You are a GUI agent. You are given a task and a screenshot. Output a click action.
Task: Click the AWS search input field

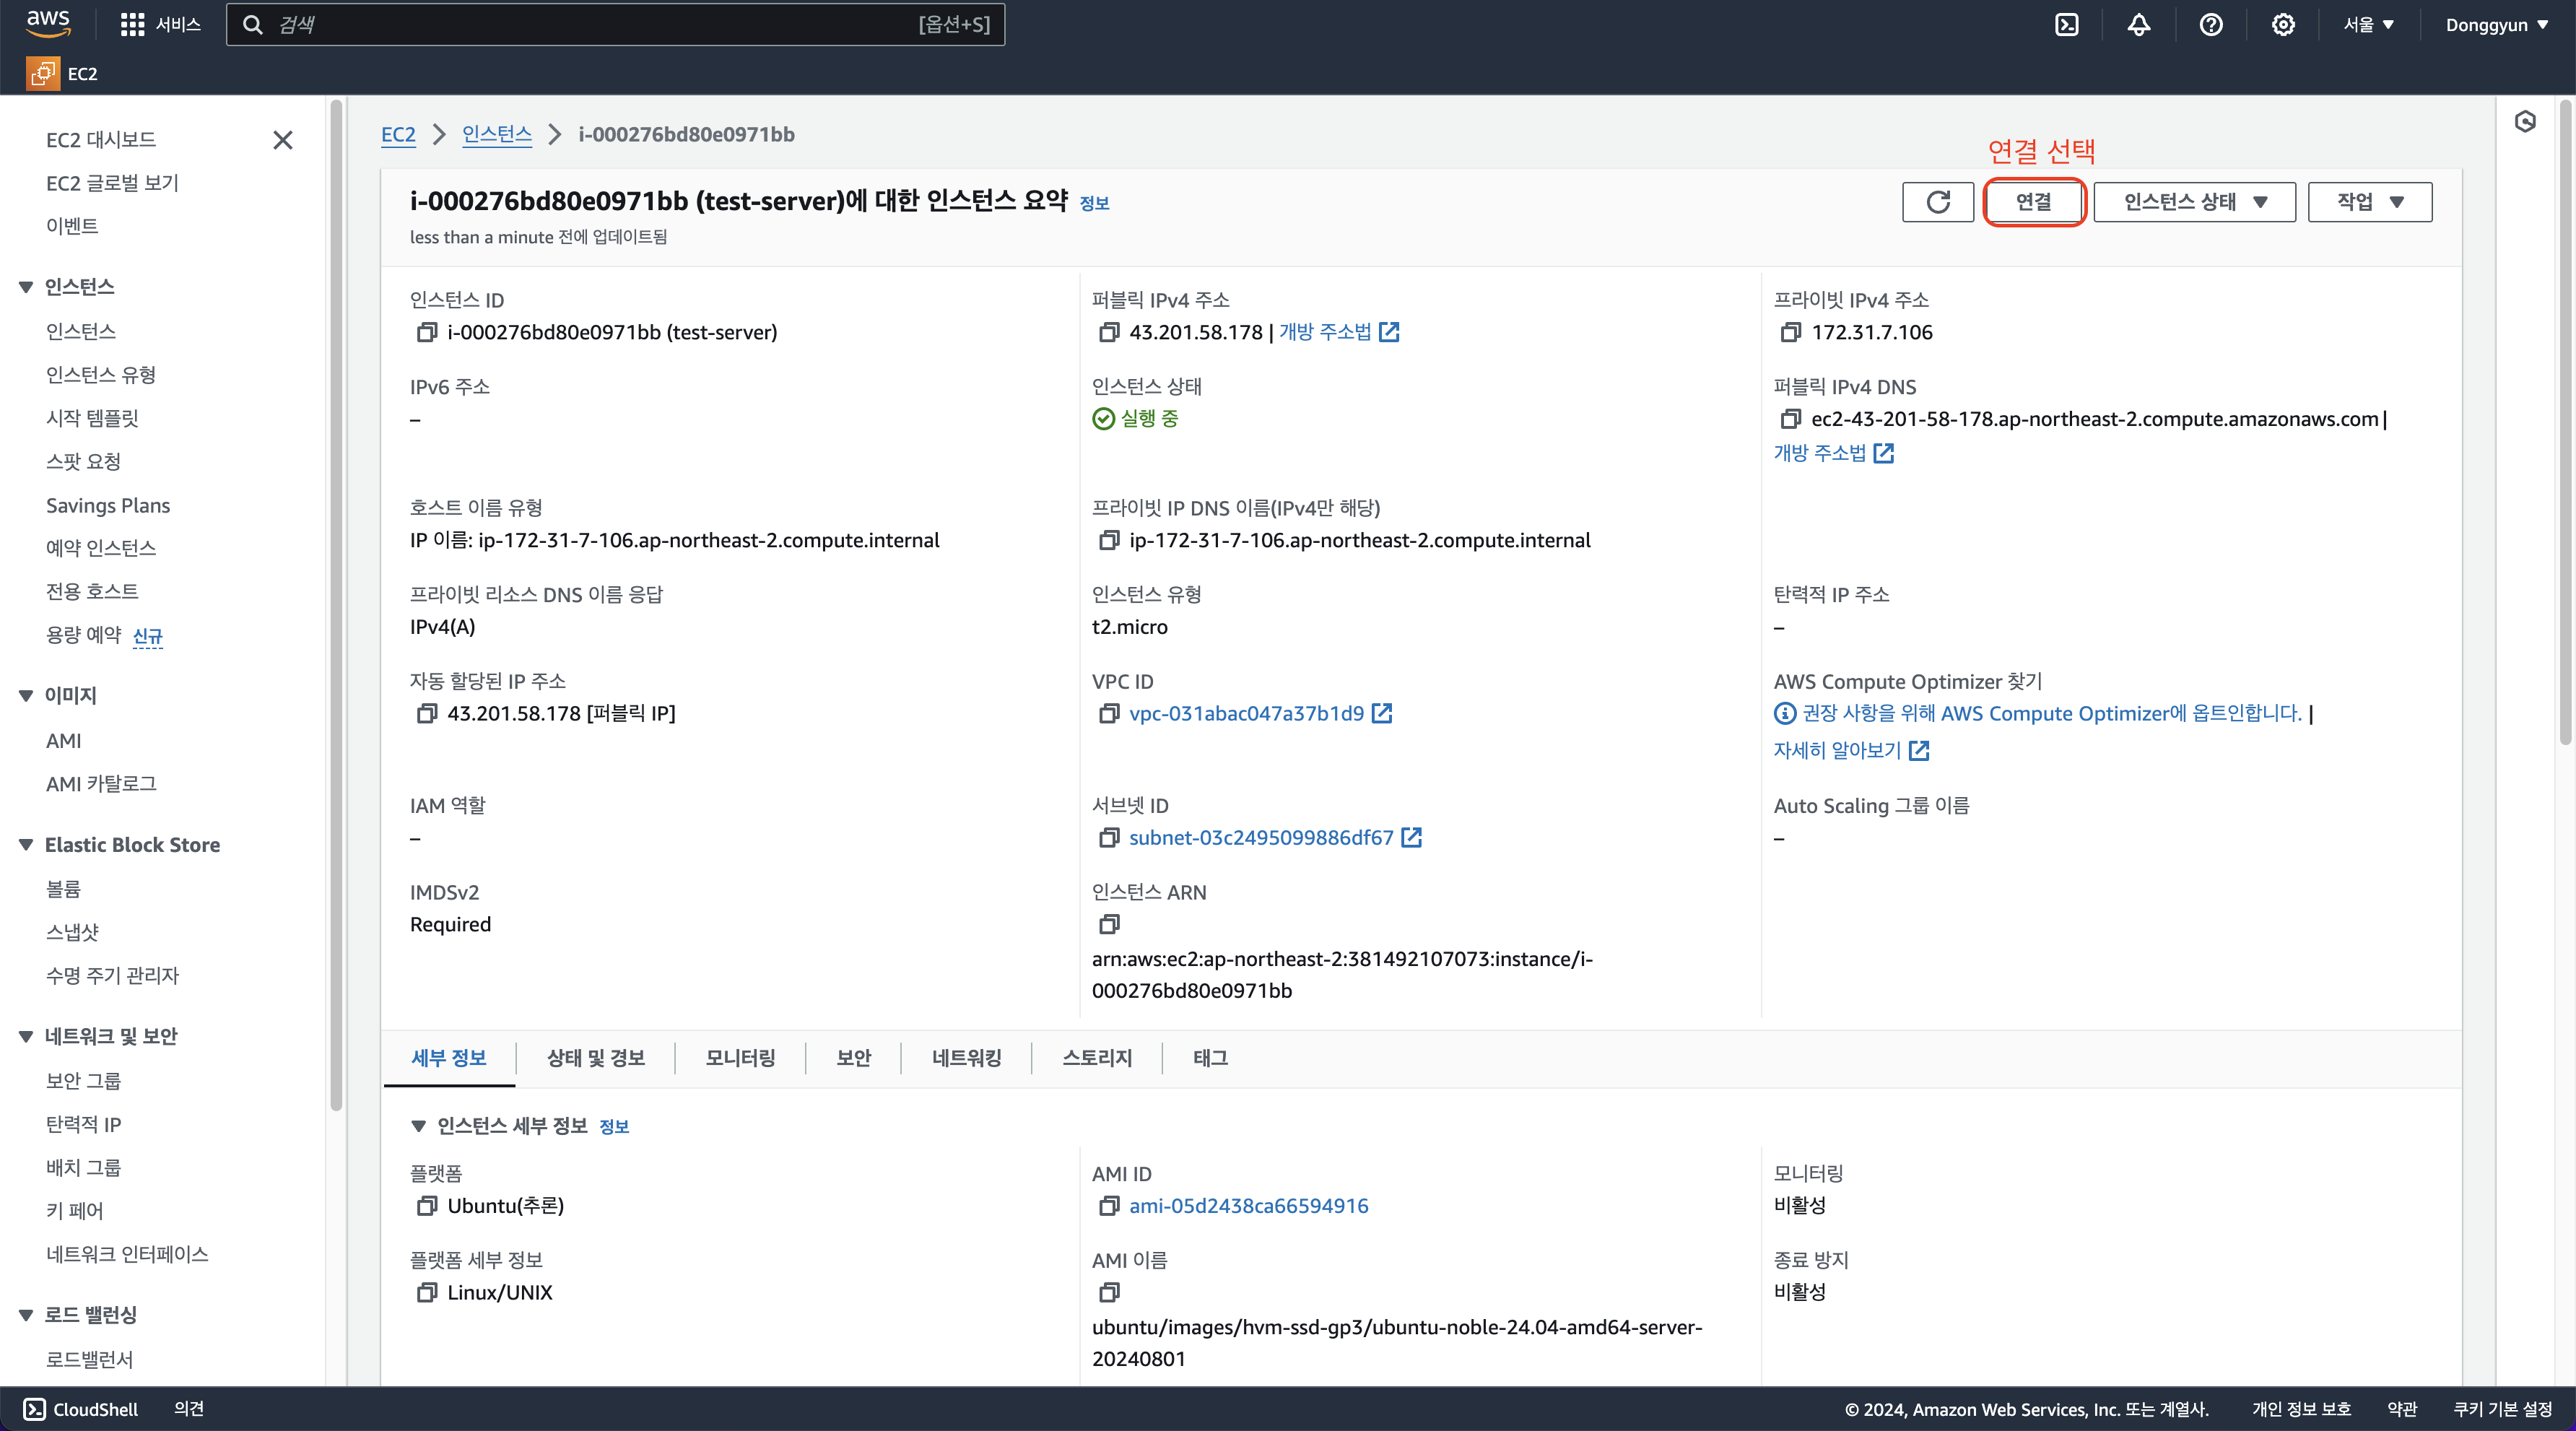pyautogui.click(x=600, y=25)
